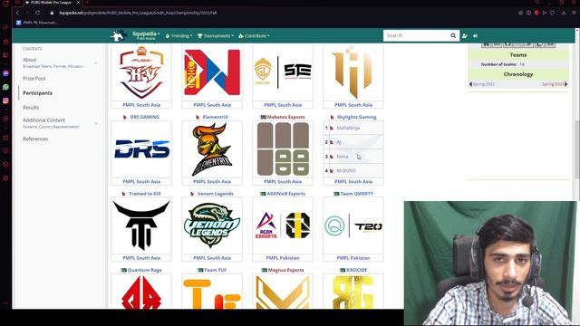Open the Quantum Rage team link
580x326 pixels.
[145, 270]
